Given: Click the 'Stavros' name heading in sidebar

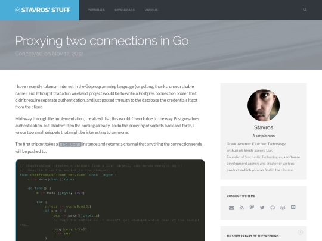Looking at the screenshot, I should [264, 127].
